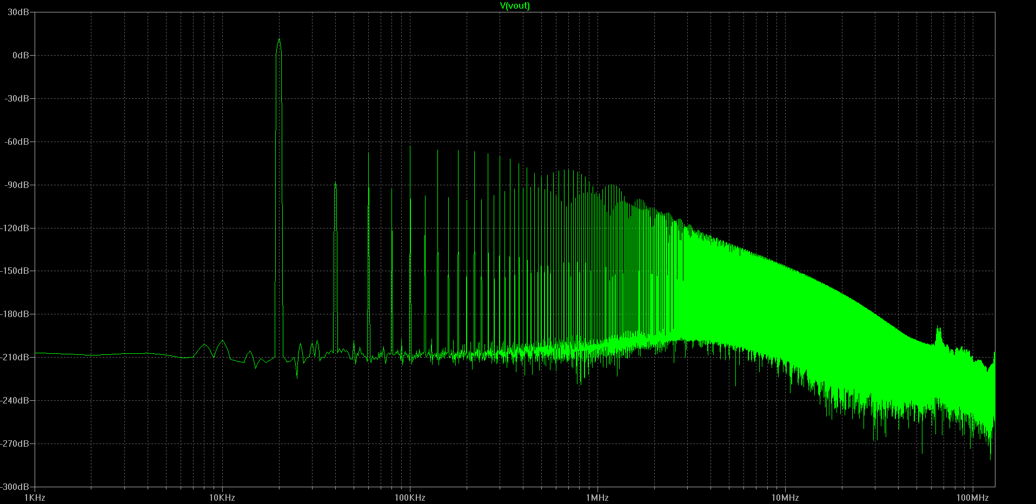Click the 0dB axis label
Viewport: 1036px width, 504px height.
pyautogui.click(x=21, y=55)
